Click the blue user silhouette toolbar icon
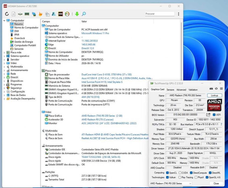Screen dimensions: 228x188 tap(54, 14)
